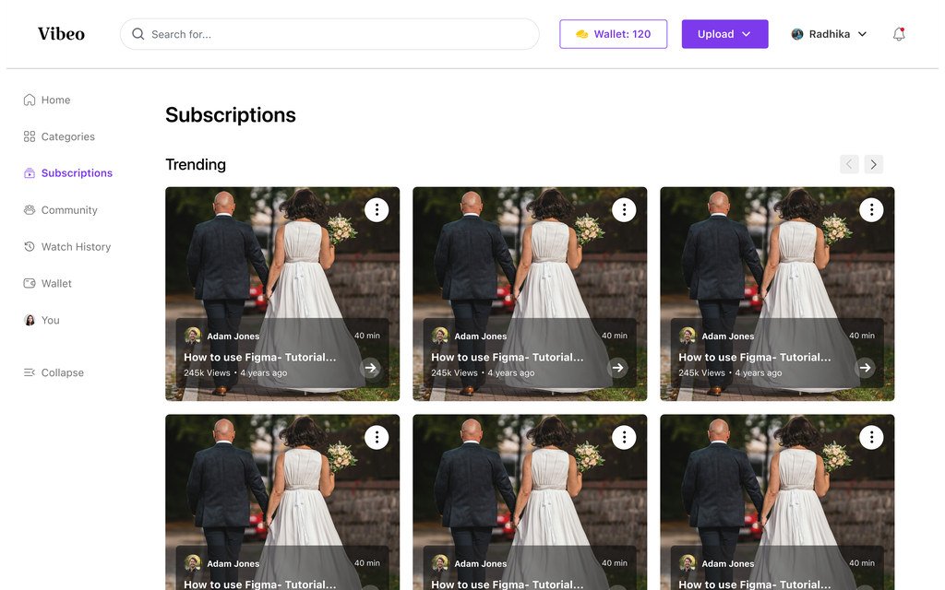Click the 40 min label on the first top-row card
The width and height of the screenshot is (945, 590).
point(367,336)
